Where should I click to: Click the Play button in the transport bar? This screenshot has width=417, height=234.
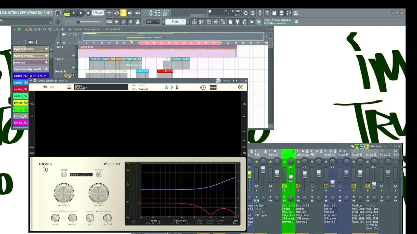click(x=74, y=13)
